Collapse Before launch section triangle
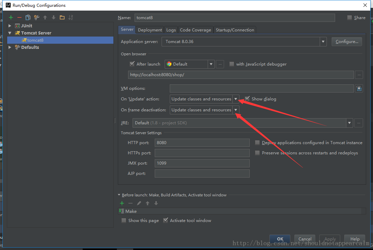The width and height of the screenshot is (373, 250). coord(119,195)
